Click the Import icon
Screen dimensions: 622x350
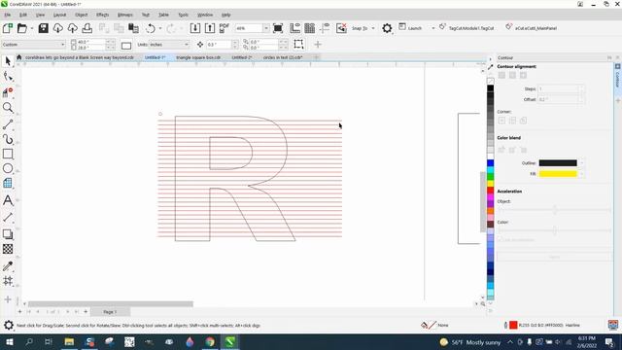pyautogui.click(x=194, y=28)
